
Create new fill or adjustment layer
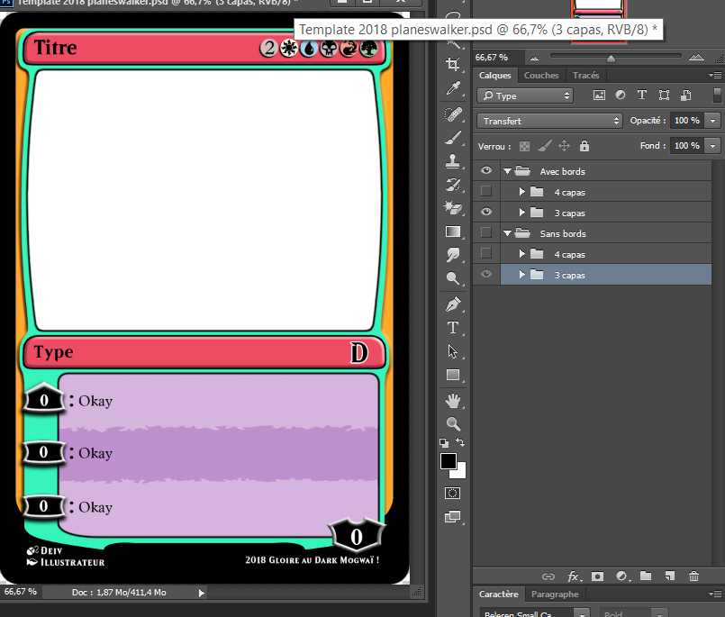[x=622, y=576]
